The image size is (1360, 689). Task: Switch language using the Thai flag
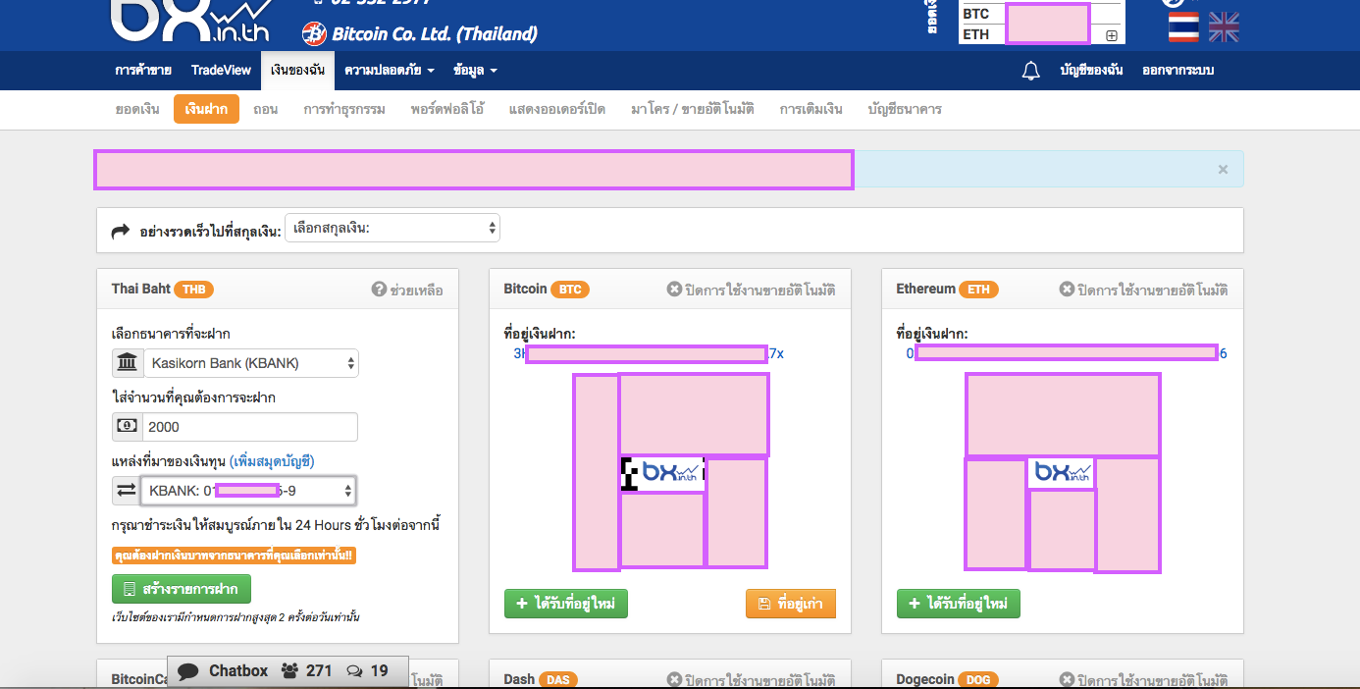(x=1183, y=26)
